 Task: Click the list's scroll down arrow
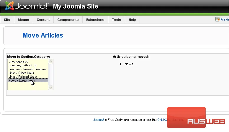pyautogui.click(x=50, y=88)
